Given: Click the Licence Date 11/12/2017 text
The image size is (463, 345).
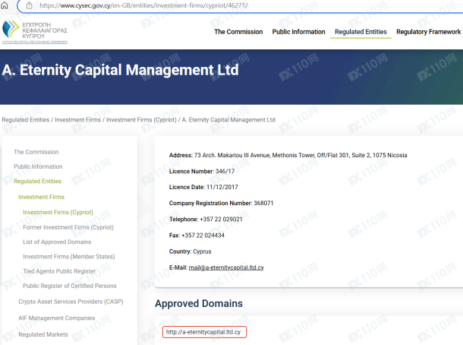Looking at the screenshot, I should coord(203,187).
